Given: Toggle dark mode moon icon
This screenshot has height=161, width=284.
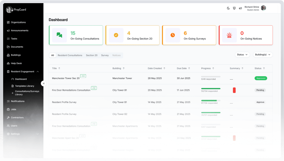Looking at the screenshot, I should tap(228, 8).
